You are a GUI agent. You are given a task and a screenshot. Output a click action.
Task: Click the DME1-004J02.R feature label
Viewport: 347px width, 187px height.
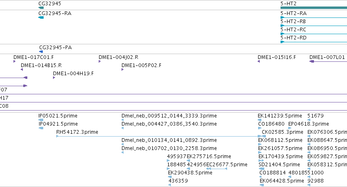point(118,57)
